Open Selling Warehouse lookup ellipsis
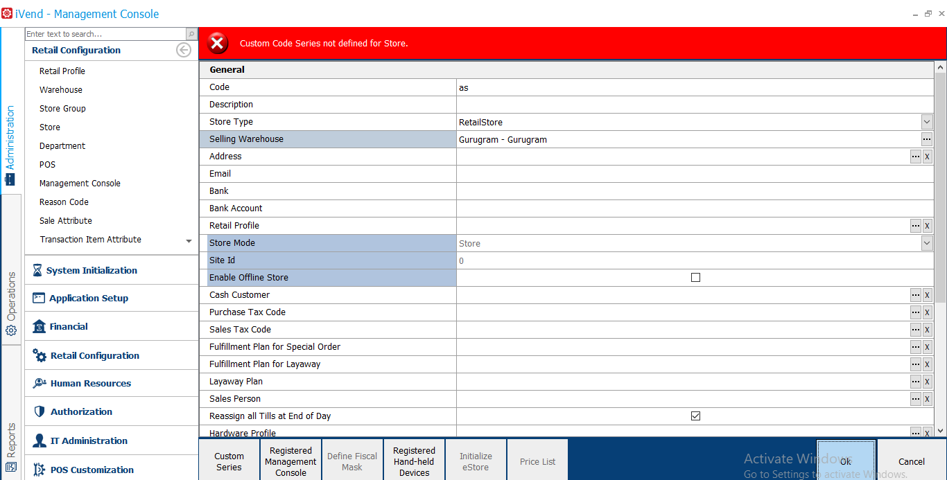The image size is (947, 480). click(x=927, y=139)
